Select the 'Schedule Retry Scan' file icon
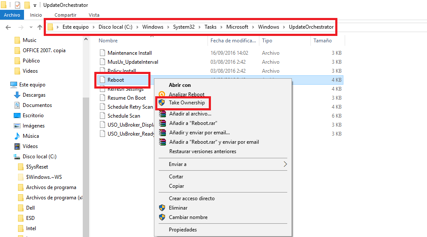 102,107
